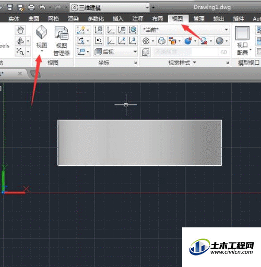
Task: Close the current drawing file tab
Action: pos(20,74)
